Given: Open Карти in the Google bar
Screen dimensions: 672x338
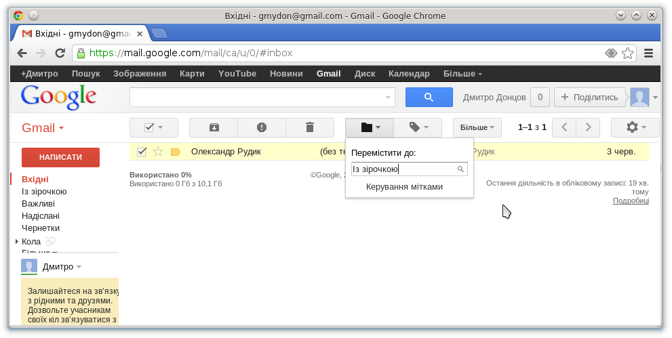Looking at the screenshot, I should point(192,74).
